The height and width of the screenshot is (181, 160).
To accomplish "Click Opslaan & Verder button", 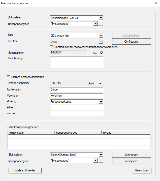I will pyautogui.click(x=25, y=170).
